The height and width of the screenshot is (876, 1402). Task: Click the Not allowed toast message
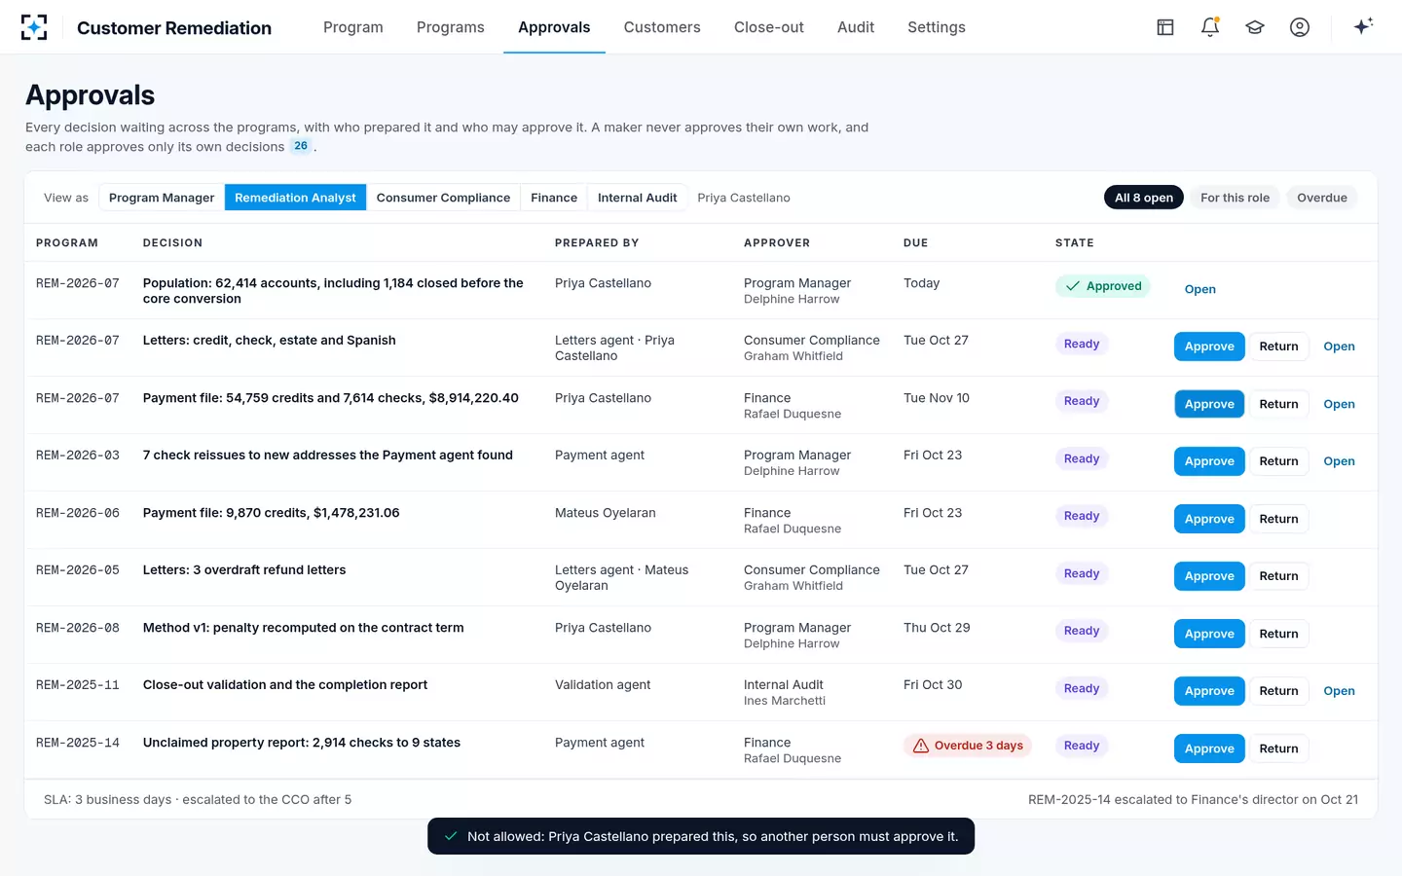click(x=701, y=836)
